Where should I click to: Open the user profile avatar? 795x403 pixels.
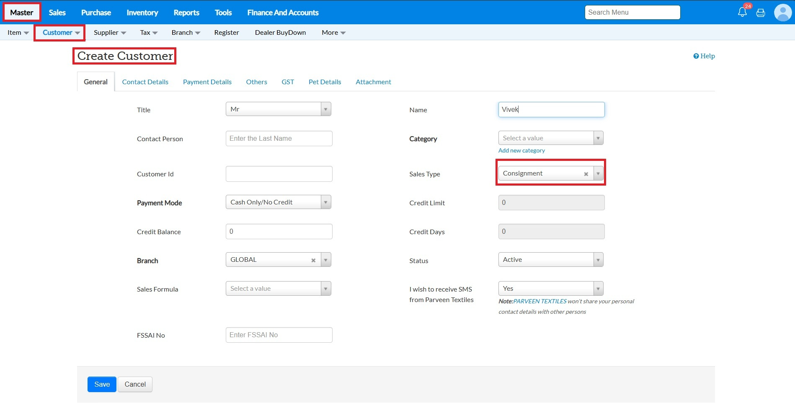[x=782, y=13]
